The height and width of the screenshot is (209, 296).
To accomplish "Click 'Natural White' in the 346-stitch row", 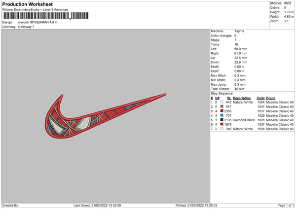I will (243, 129).
